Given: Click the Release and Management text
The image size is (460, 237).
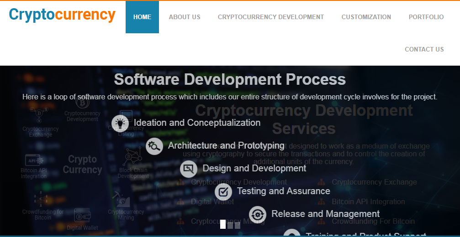Looking at the screenshot, I should (326, 214).
